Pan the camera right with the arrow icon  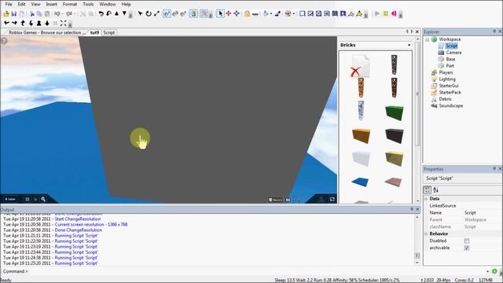[14, 23]
